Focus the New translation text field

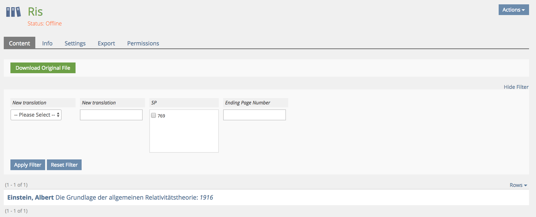pos(111,115)
